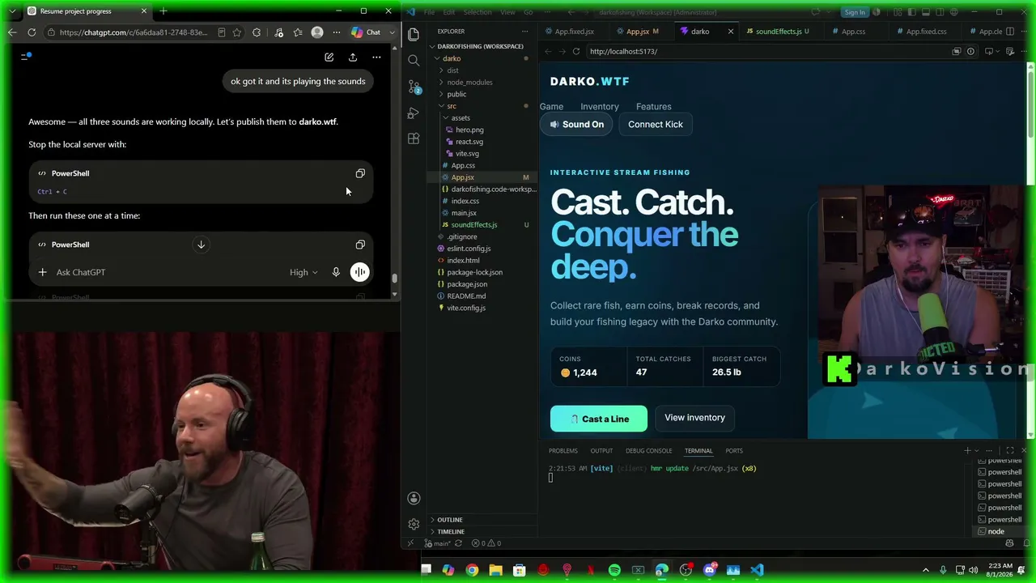This screenshot has height=583, width=1036.
Task: Refresh the ChatGPT browser page
Action: click(x=32, y=32)
